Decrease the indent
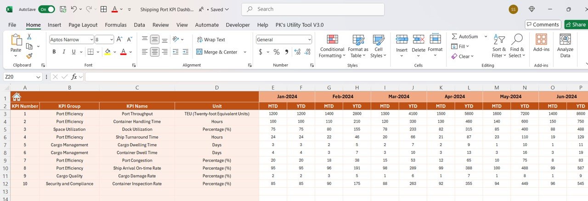Screen dimensions: 588x201 (176, 52)
